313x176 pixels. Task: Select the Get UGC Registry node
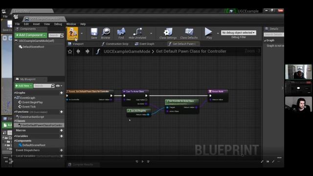138,112
